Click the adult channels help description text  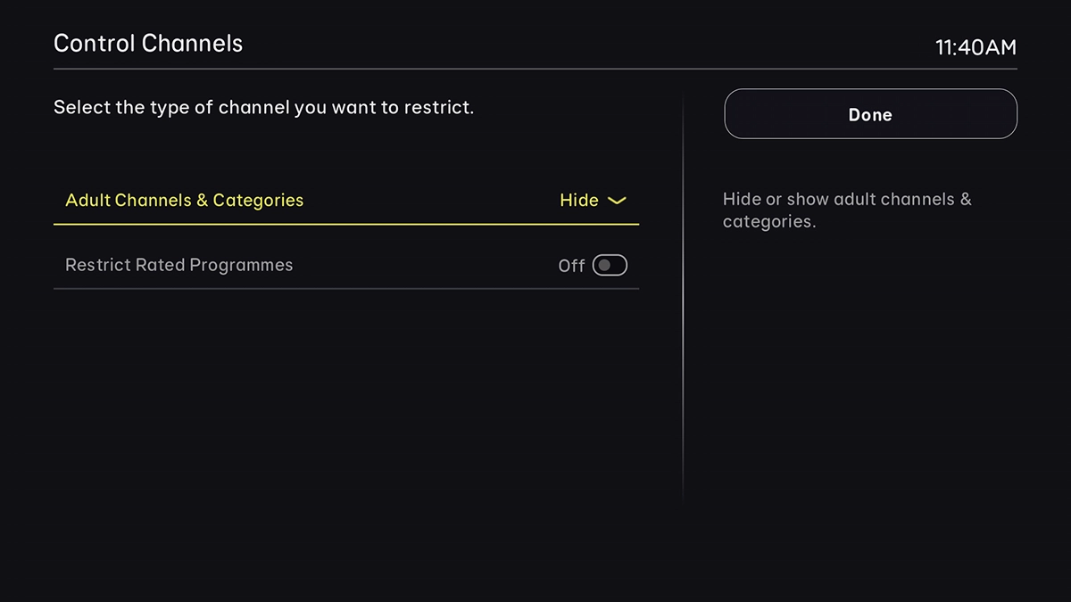point(848,210)
